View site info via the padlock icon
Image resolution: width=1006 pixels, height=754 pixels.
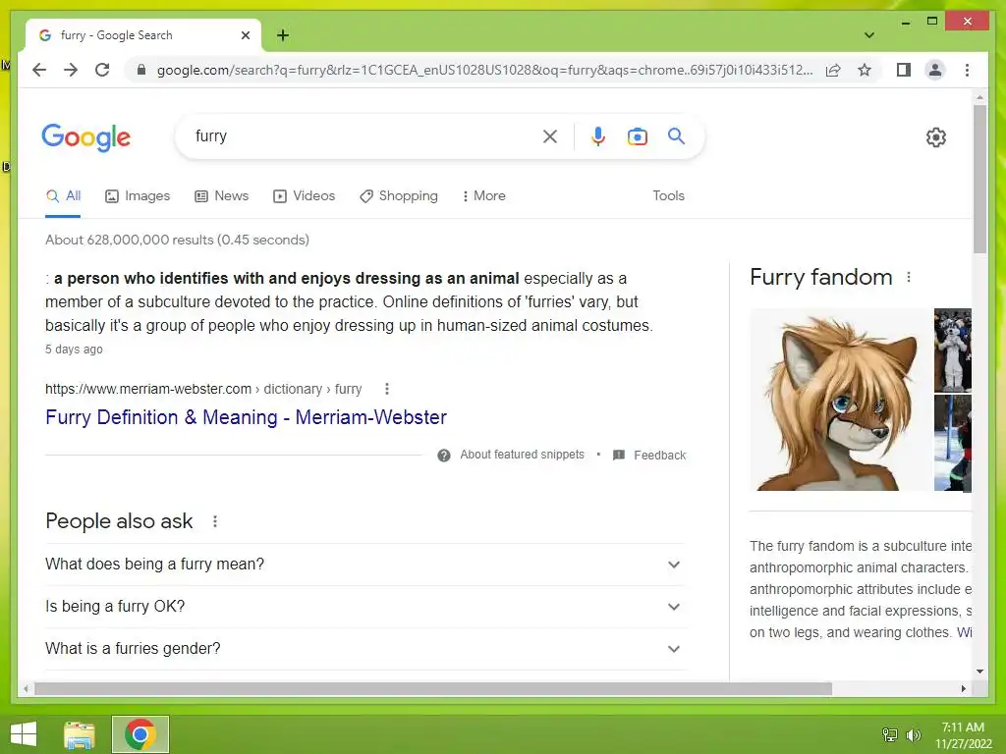click(141, 70)
